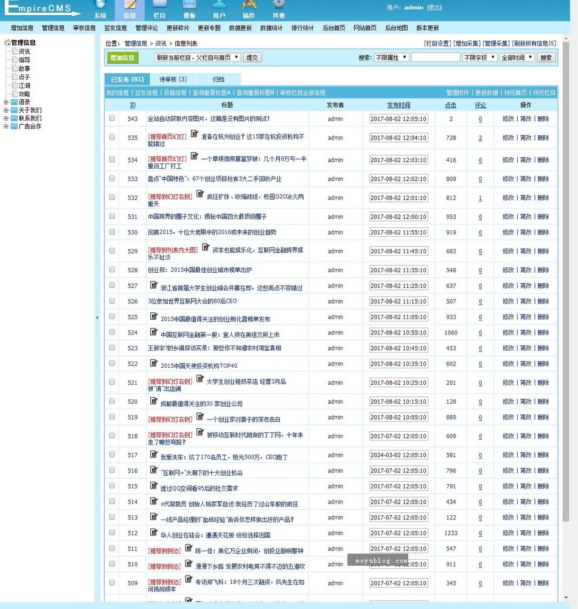The width and height of the screenshot is (578, 609).
Task: Click the note icon in row 524 title
Action: tap(153, 332)
